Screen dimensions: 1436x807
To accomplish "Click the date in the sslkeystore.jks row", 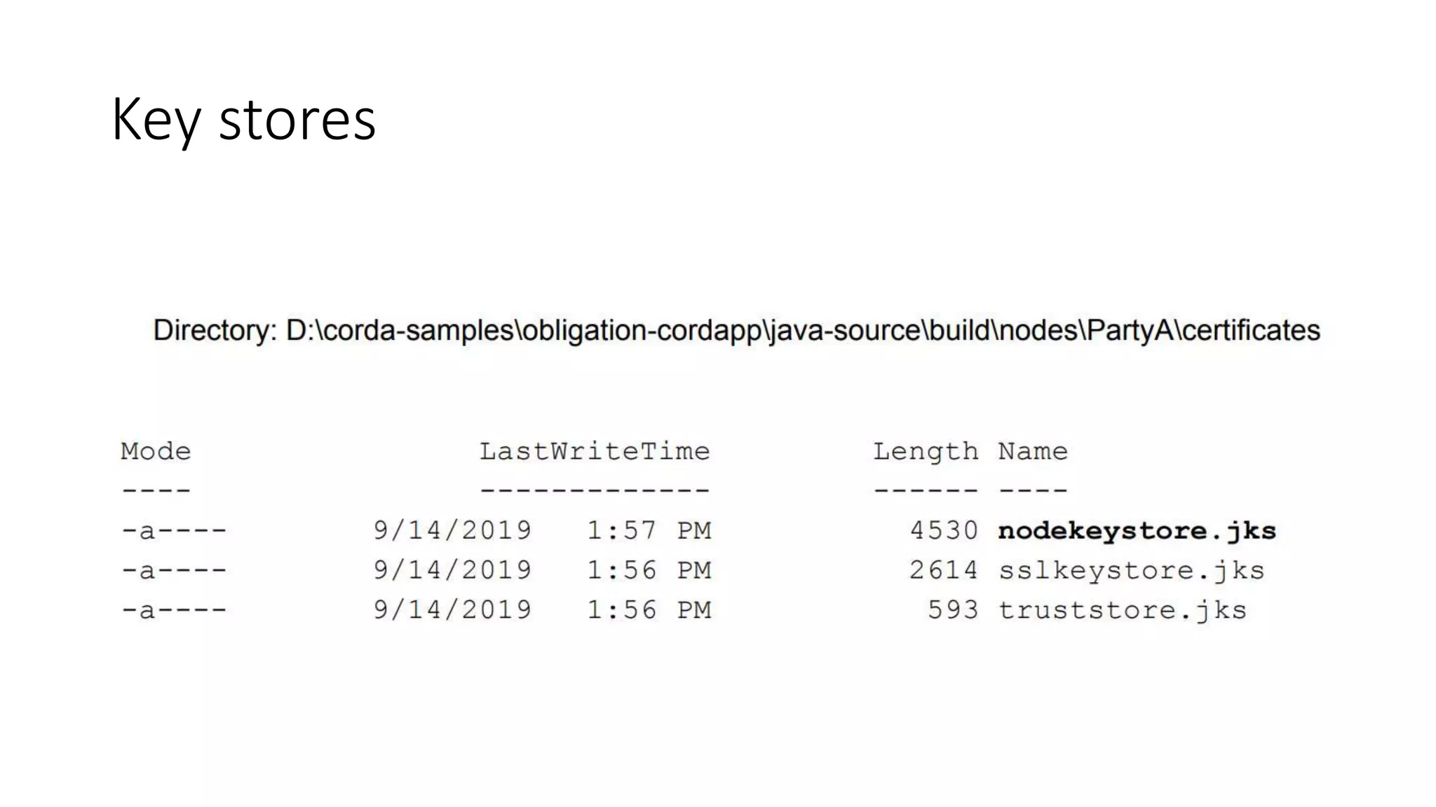I will pyautogui.click(x=452, y=571).
